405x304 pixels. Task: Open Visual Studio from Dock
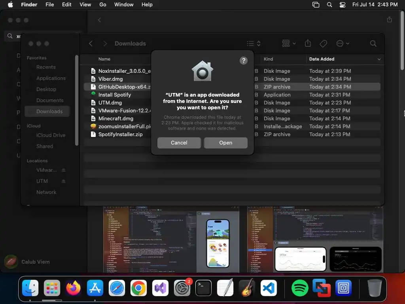tap(160, 288)
